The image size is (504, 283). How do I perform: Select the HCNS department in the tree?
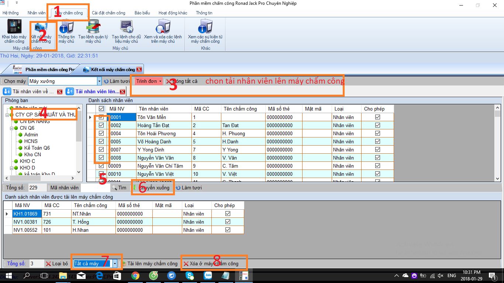tap(31, 141)
